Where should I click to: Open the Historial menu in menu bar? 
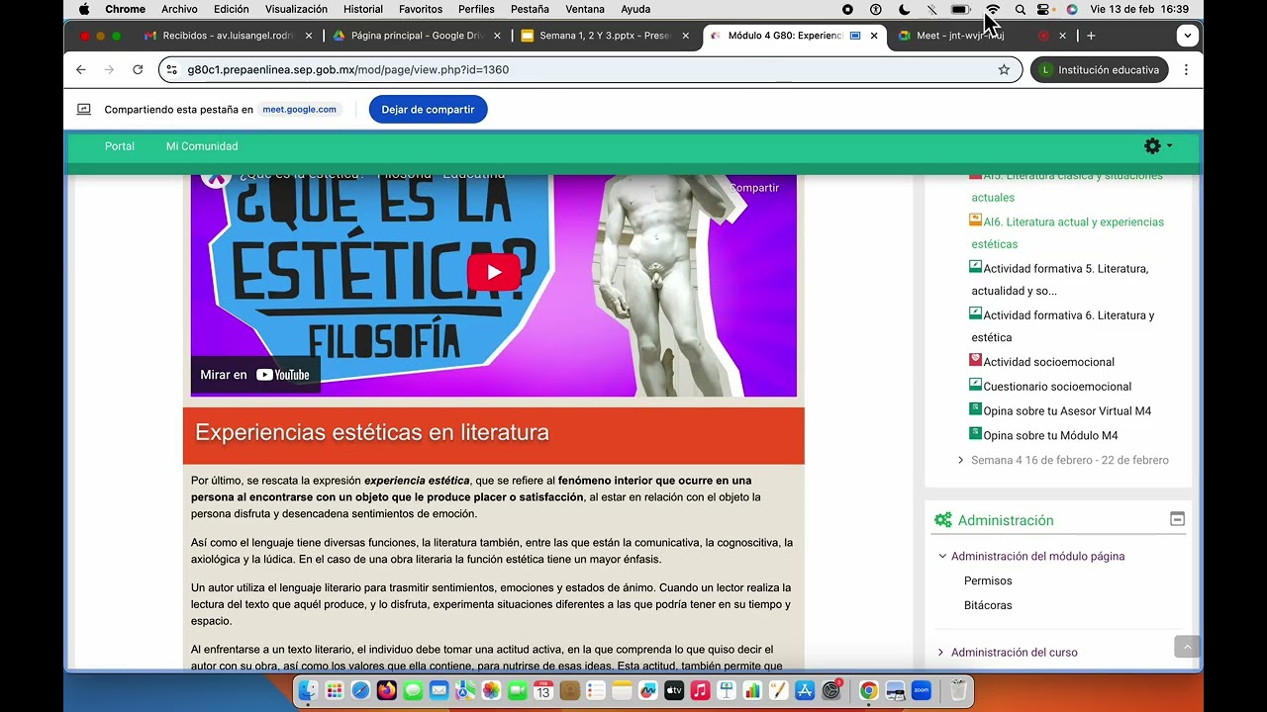pyautogui.click(x=363, y=9)
